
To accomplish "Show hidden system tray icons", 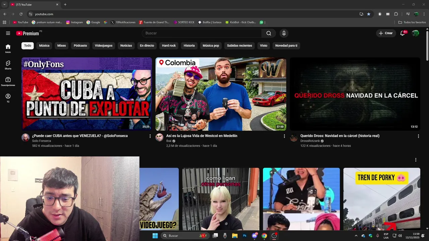I will 356,236.
